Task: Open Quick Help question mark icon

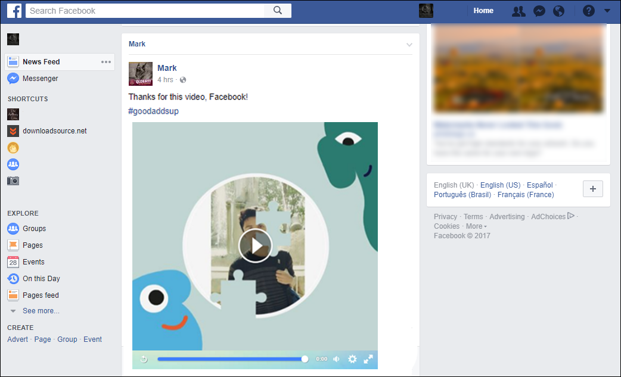Action: 589,11
